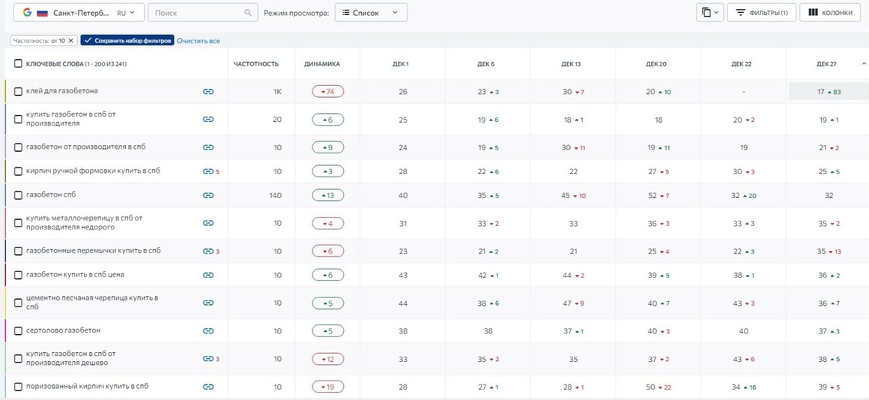Click the 'Очистить все' link
This screenshot has height=400, width=869.
point(199,41)
